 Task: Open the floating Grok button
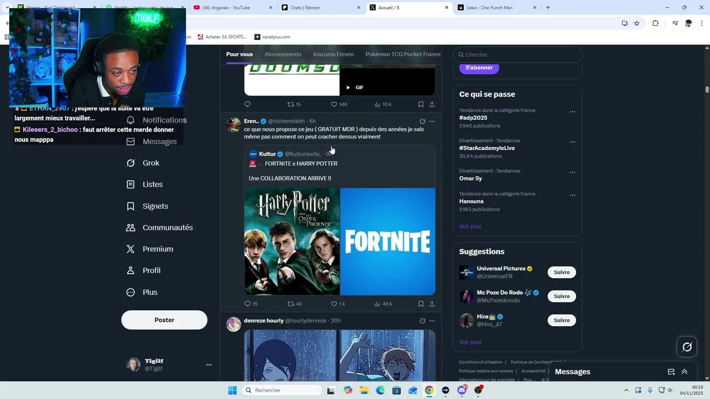(687, 347)
